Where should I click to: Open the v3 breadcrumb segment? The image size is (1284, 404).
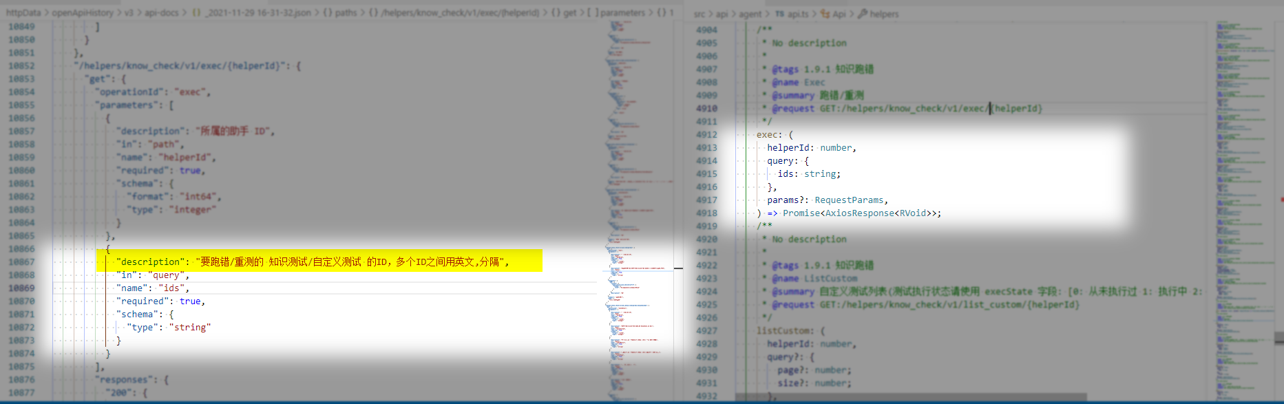(129, 12)
